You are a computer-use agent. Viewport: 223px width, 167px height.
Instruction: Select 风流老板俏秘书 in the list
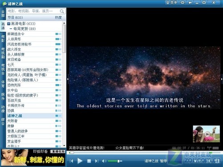34,44
